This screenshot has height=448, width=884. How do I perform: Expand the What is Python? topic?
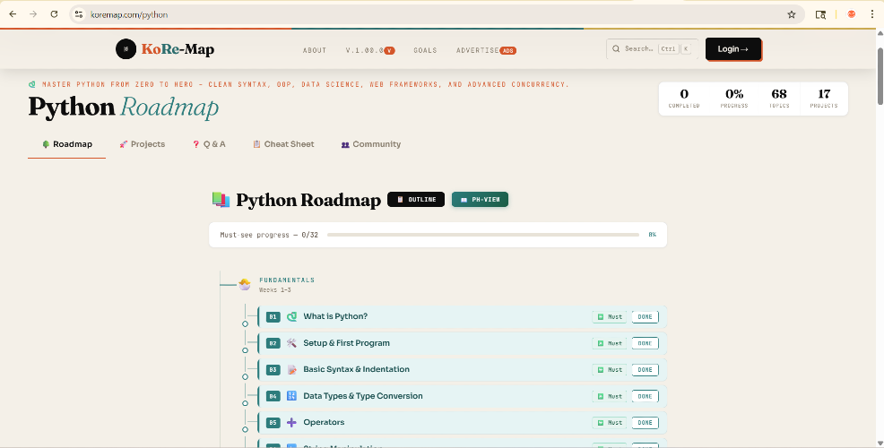[x=462, y=316]
